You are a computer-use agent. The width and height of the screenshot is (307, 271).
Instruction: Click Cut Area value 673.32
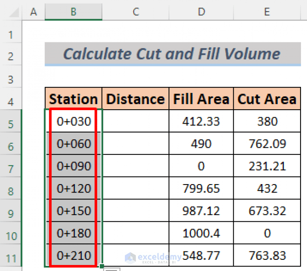coord(267,211)
